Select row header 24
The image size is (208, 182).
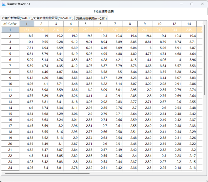click(x=10, y=168)
